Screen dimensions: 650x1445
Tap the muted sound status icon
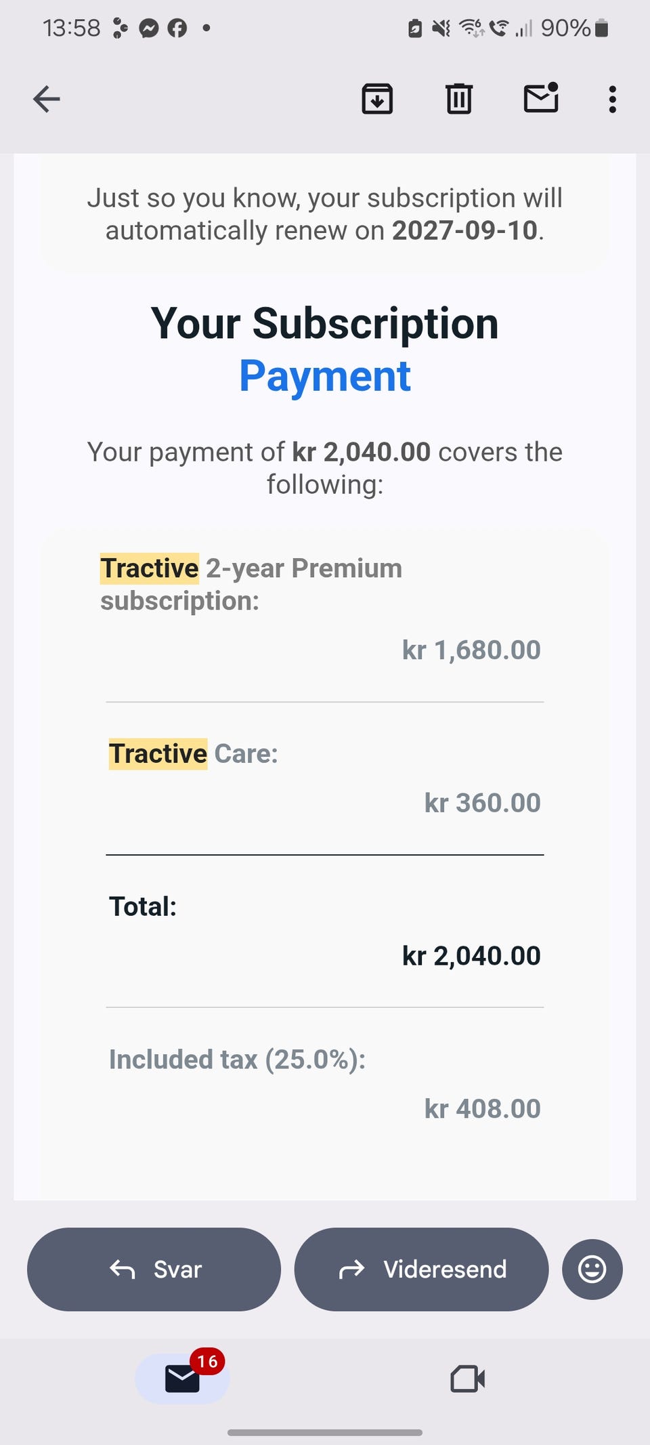(x=441, y=28)
